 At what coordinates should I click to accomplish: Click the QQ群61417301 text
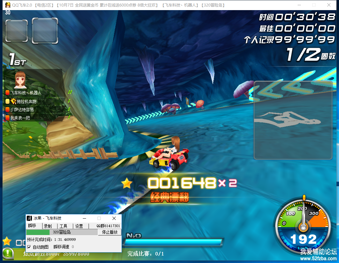coord(108,226)
